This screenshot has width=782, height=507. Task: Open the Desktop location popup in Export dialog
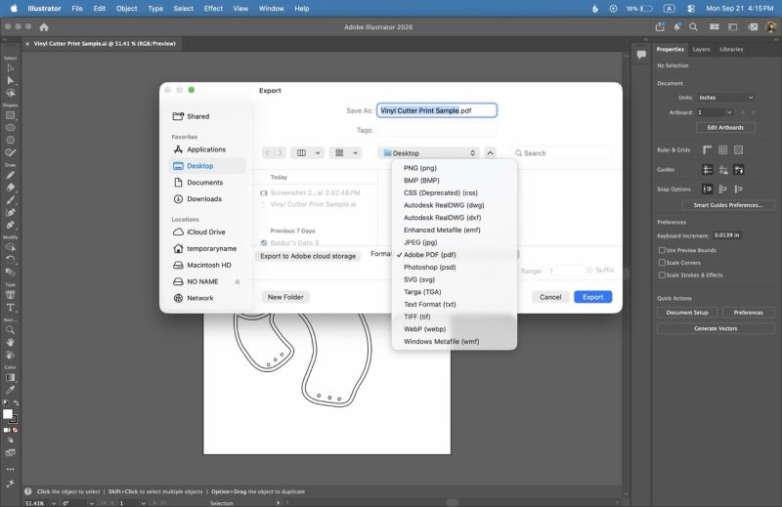click(x=428, y=153)
